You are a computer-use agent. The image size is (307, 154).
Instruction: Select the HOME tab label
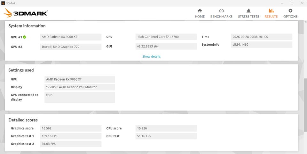[x=200, y=17]
